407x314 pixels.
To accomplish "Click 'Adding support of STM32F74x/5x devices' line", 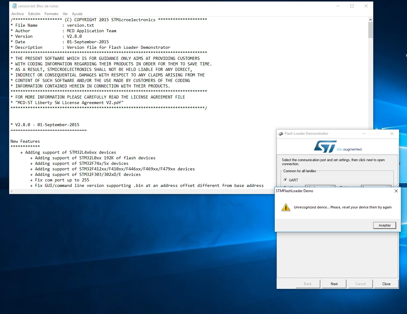I will pos(79,163).
